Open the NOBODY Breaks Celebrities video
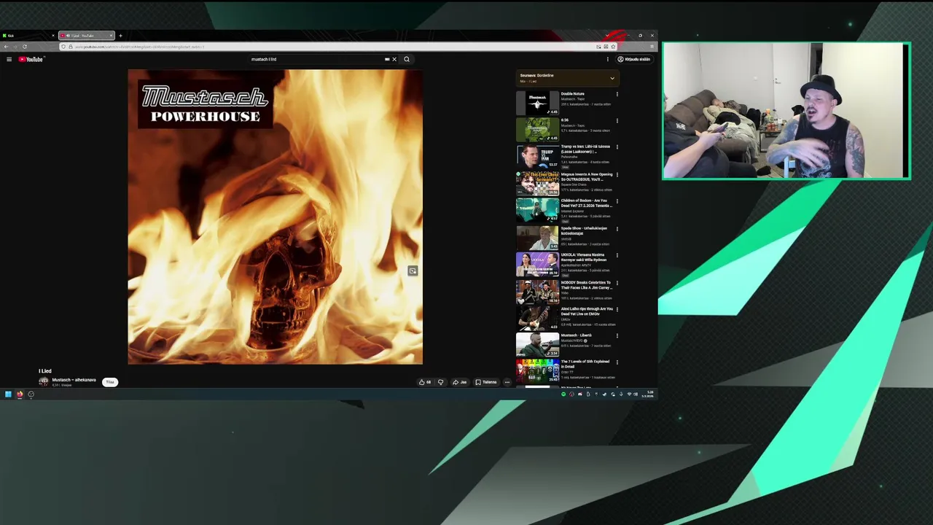 coord(586,284)
